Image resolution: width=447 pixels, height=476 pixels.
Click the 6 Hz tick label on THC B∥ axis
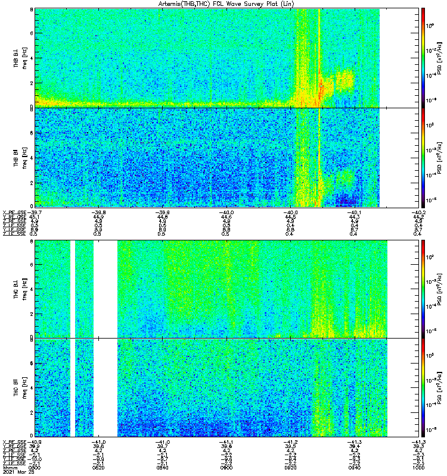click(x=32, y=363)
